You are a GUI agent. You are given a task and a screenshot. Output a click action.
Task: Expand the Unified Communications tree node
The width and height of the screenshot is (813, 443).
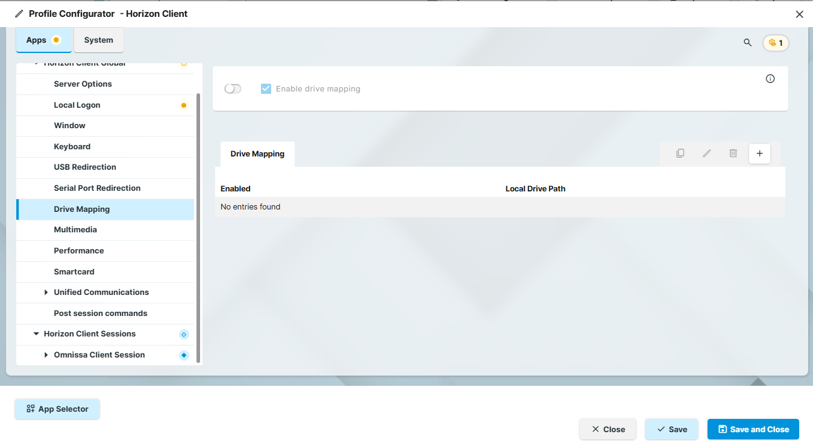(46, 292)
